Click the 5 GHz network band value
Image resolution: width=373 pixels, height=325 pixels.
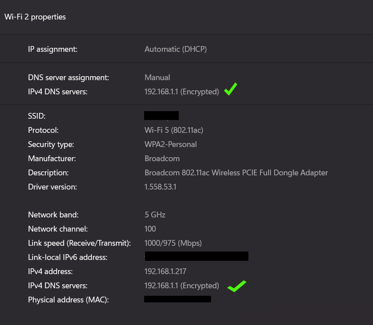(155, 214)
